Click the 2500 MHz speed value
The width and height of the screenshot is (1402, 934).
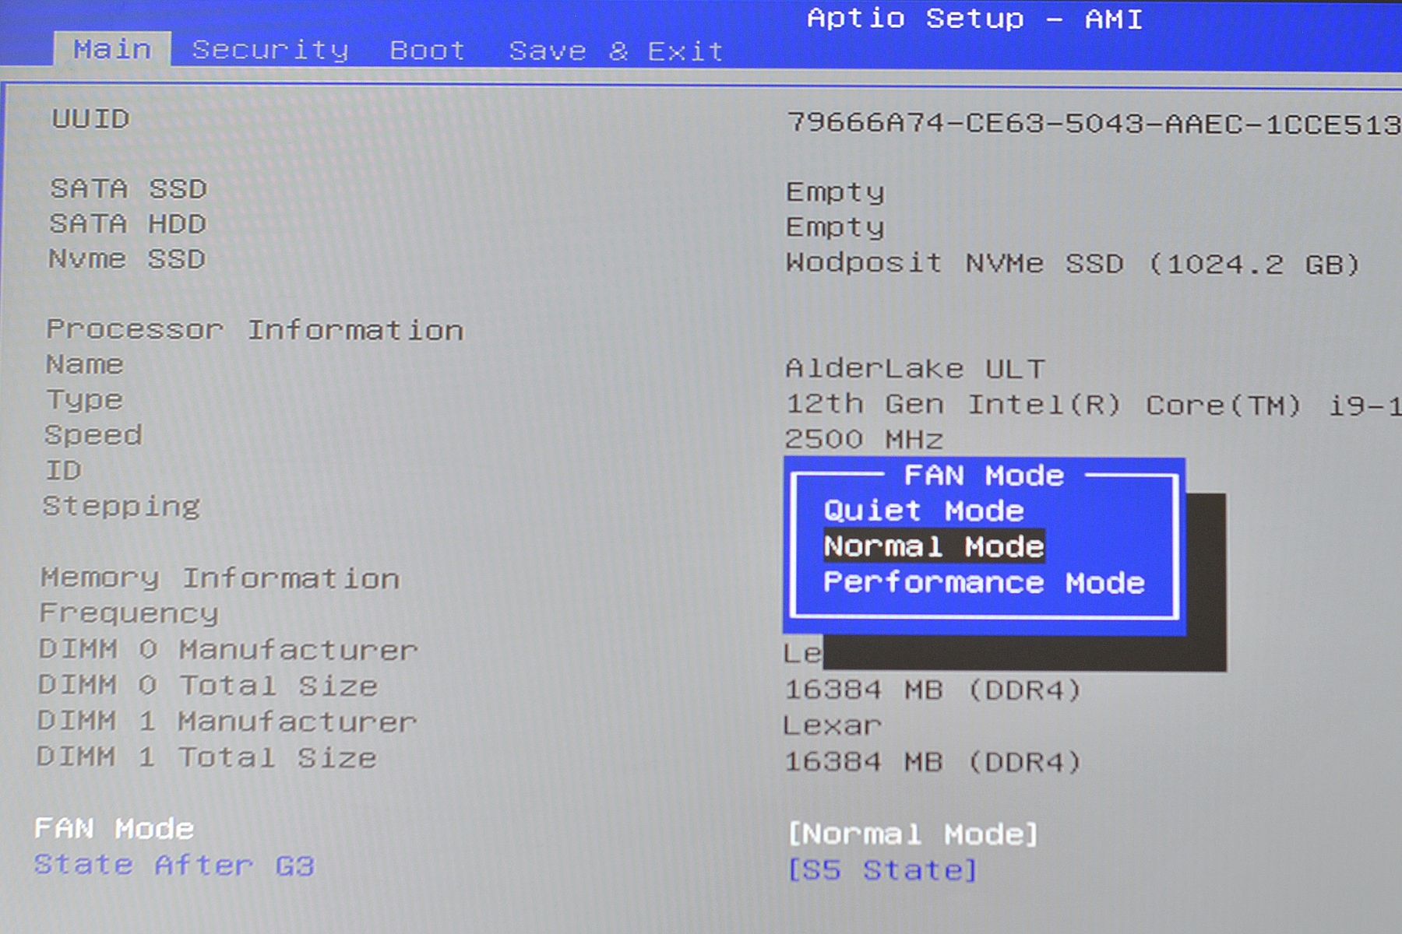pyautogui.click(x=863, y=439)
